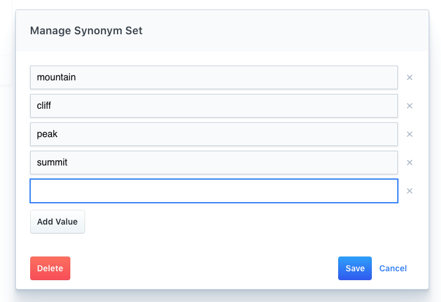441x302 pixels.
Task: Click the X icon beside 'summit'
Action: 409,163
